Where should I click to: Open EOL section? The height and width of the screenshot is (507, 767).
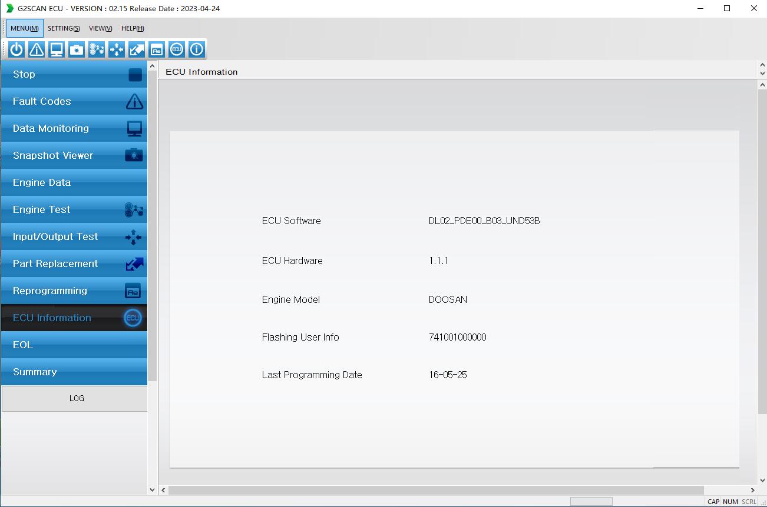click(74, 345)
